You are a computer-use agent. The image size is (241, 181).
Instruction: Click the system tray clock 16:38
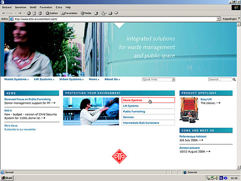tap(234, 178)
